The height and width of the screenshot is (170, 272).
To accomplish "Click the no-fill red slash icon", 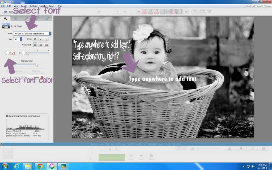I will pyautogui.click(x=13, y=53).
